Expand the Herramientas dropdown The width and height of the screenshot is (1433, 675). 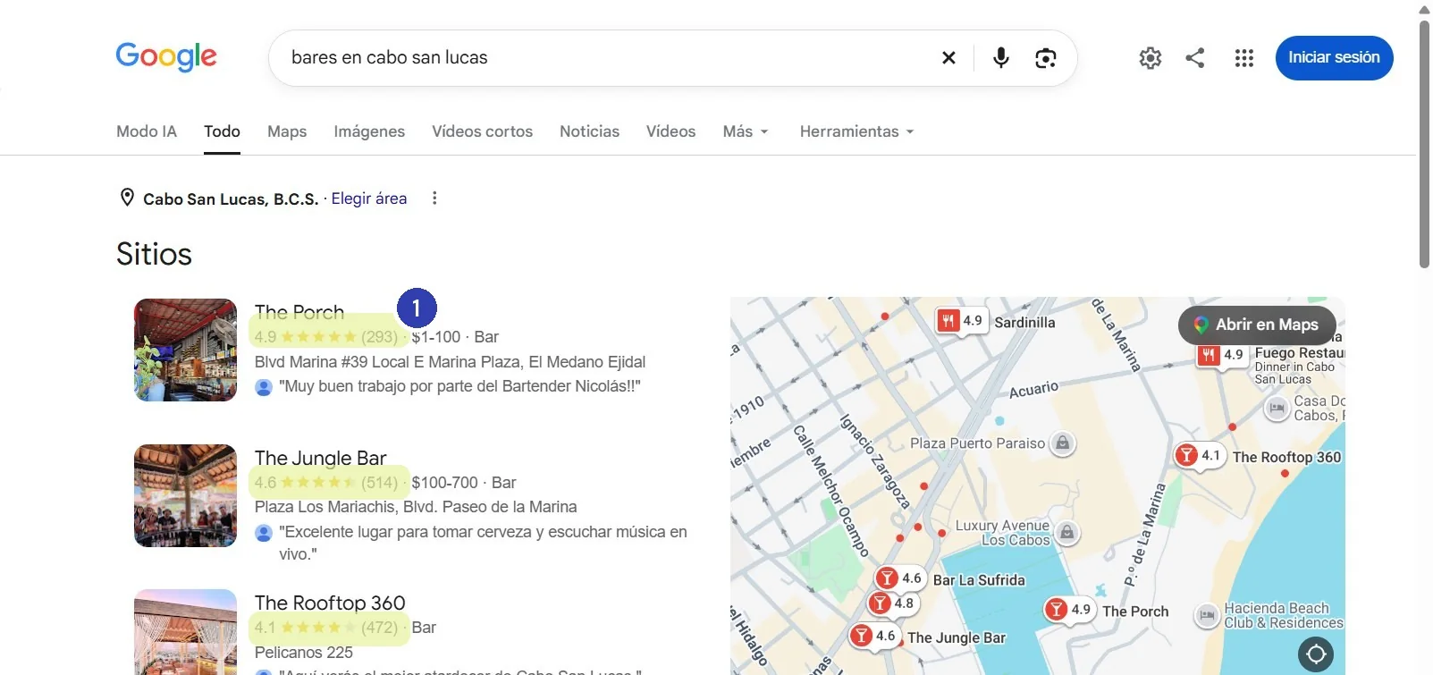856,131
